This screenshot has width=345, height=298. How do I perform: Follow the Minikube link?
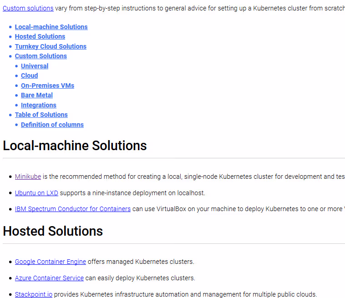pyautogui.click(x=28, y=177)
